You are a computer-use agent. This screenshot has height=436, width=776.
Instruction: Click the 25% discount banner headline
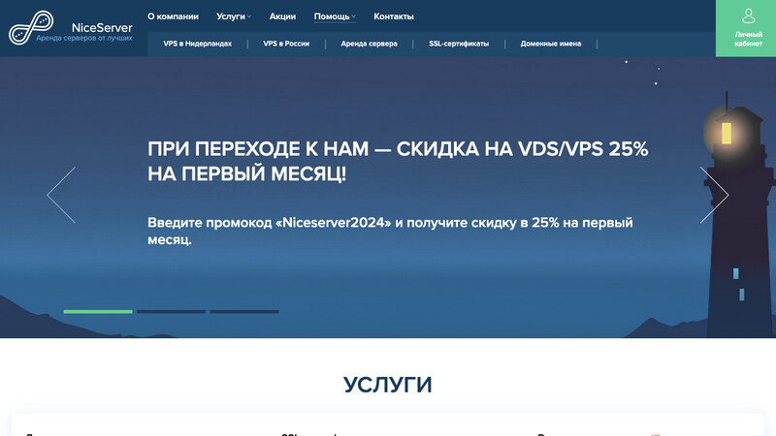(x=398, y=161)
